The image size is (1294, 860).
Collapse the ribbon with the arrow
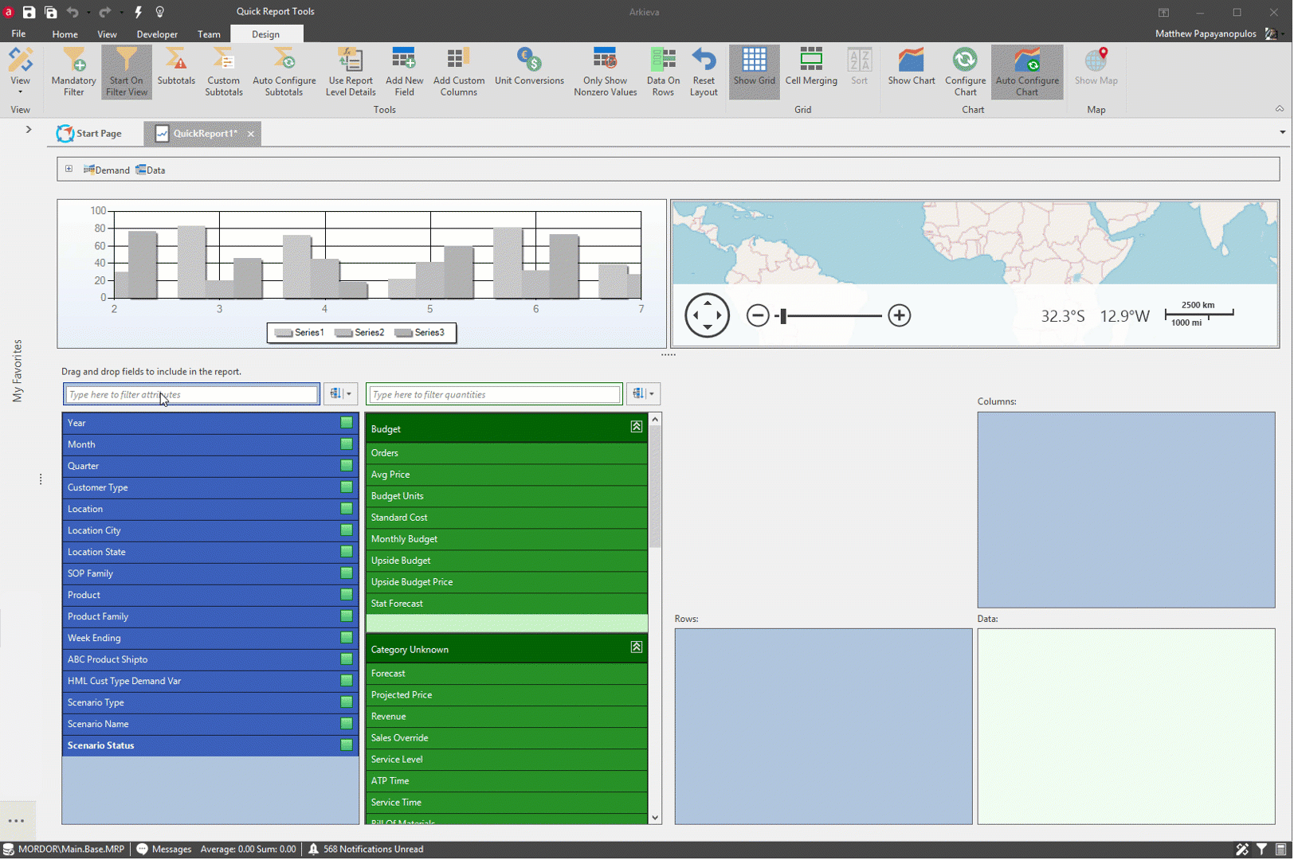click(1279, 109)
